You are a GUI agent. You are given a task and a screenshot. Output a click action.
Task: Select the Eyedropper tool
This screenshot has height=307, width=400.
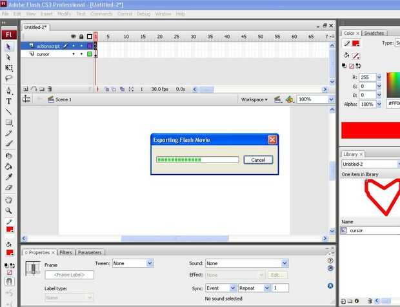point(9,177)
